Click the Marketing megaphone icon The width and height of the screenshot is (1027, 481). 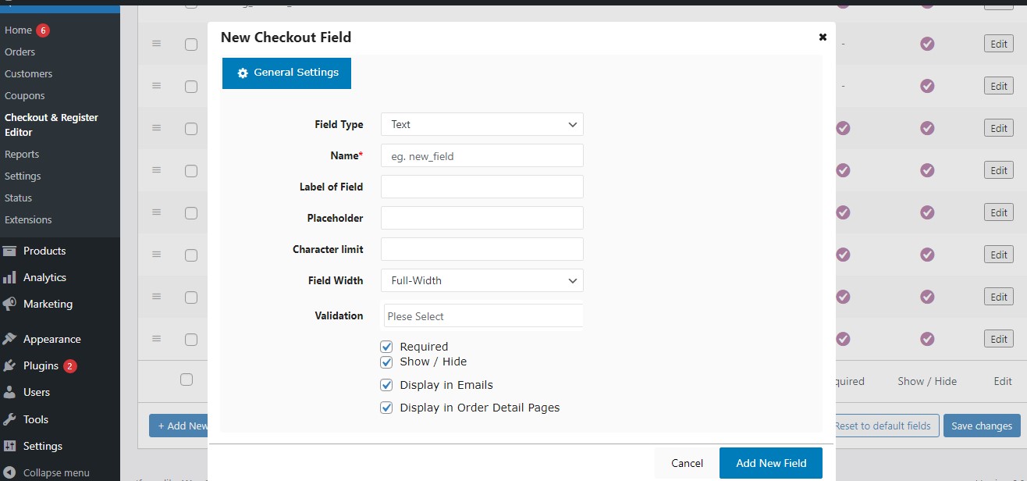tap(9, 304)
